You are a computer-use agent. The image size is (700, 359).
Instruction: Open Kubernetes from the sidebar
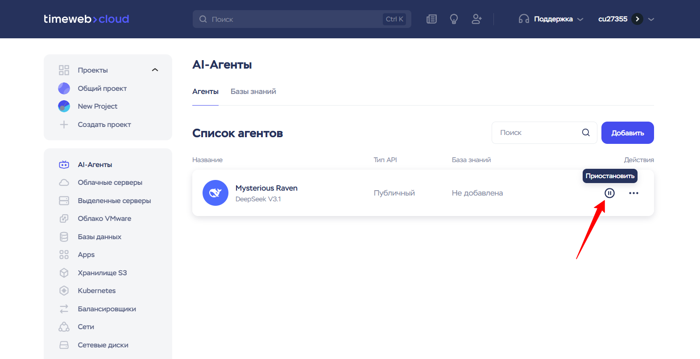[x=96, y=291]
